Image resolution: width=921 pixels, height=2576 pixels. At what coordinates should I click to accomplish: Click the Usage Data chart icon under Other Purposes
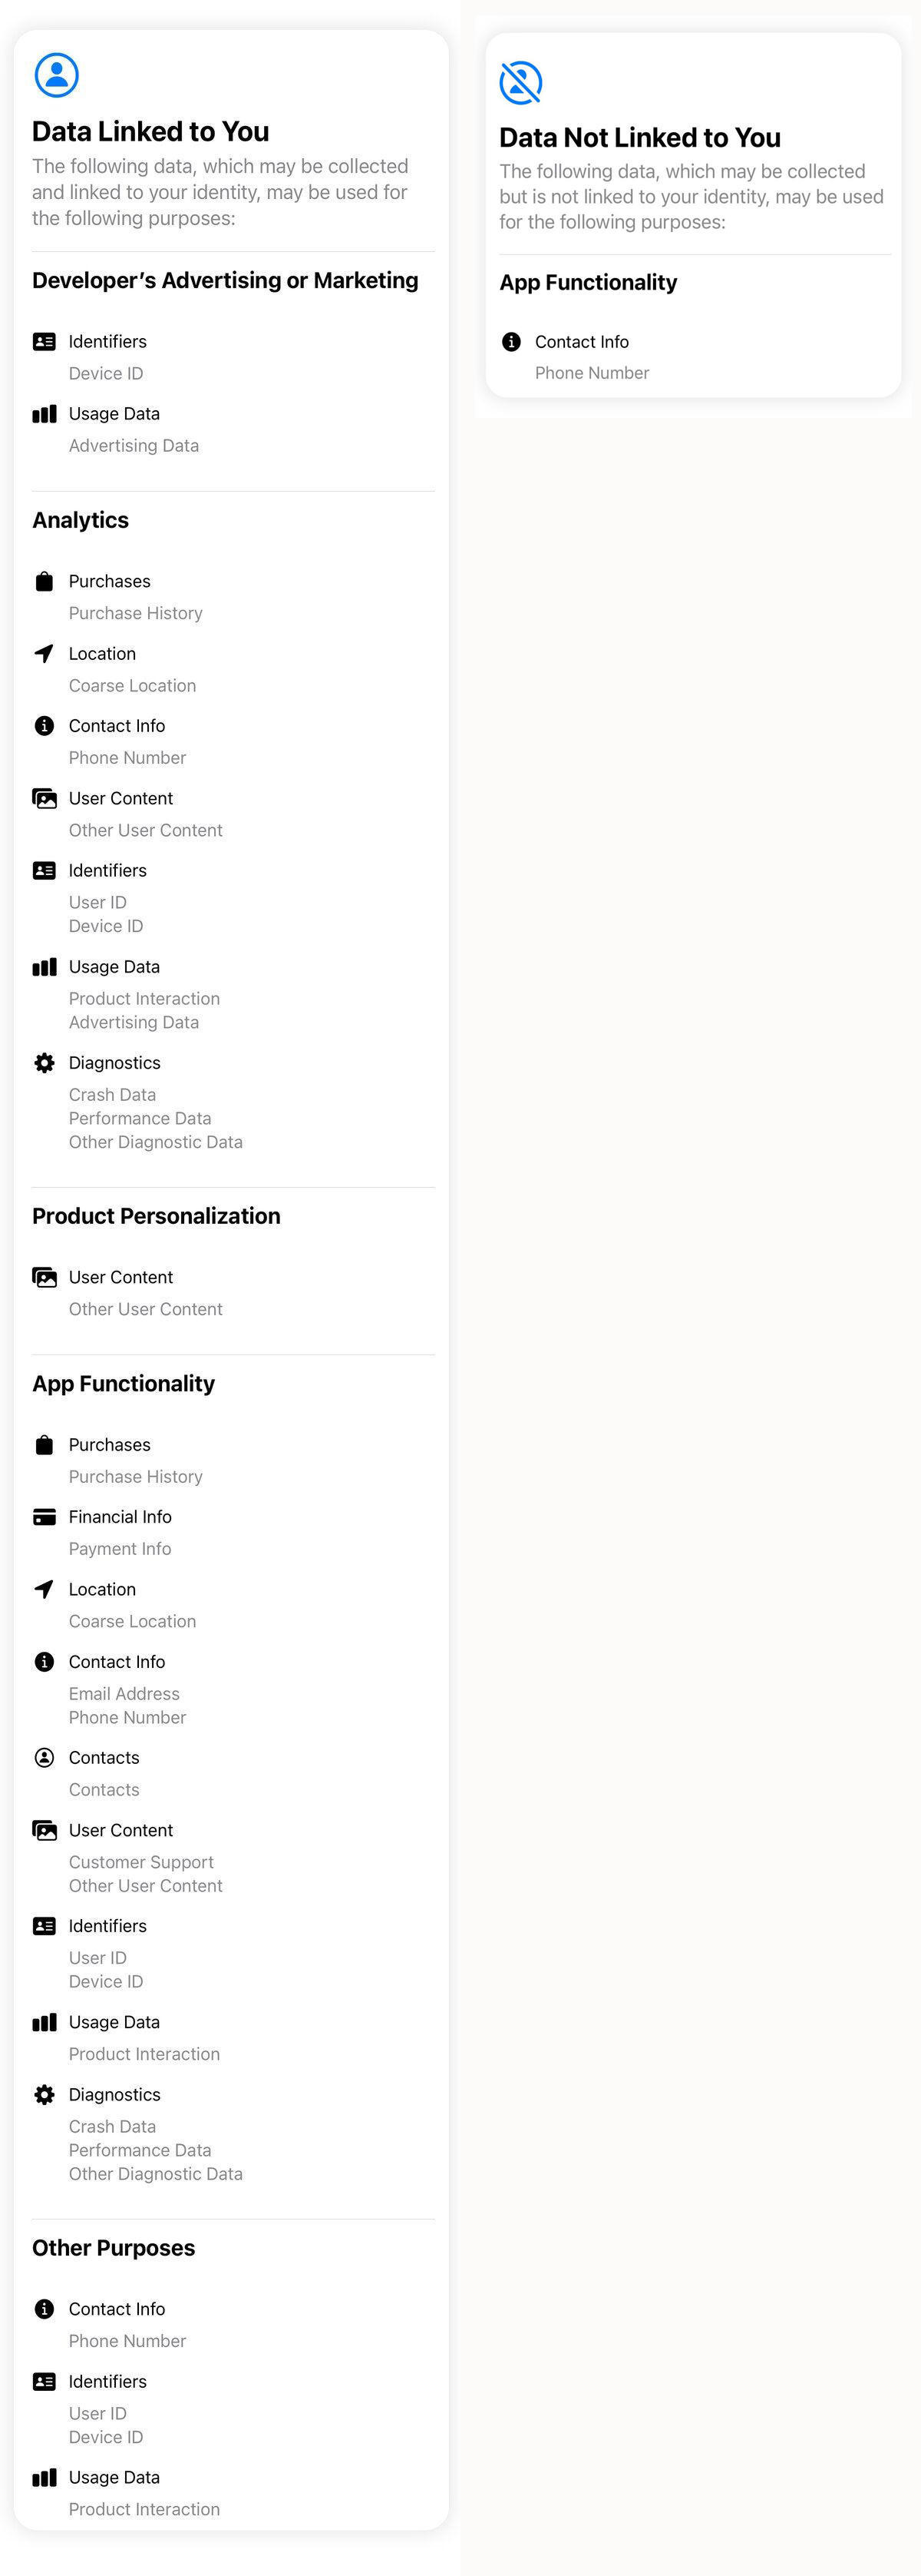[x=44, y=2477]
